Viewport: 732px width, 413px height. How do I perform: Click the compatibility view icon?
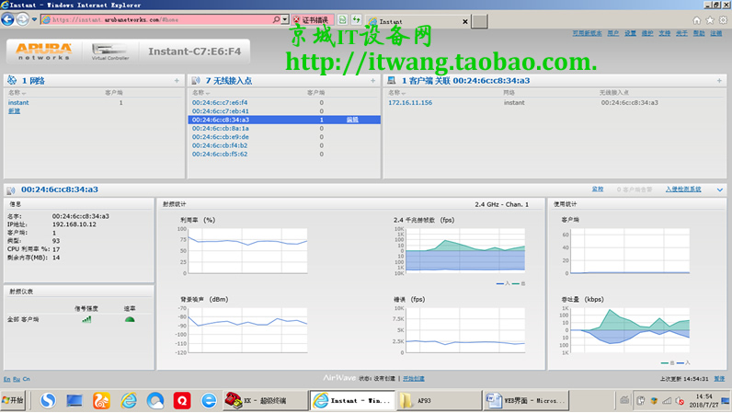pyautogui.click(x=343, y=19)
